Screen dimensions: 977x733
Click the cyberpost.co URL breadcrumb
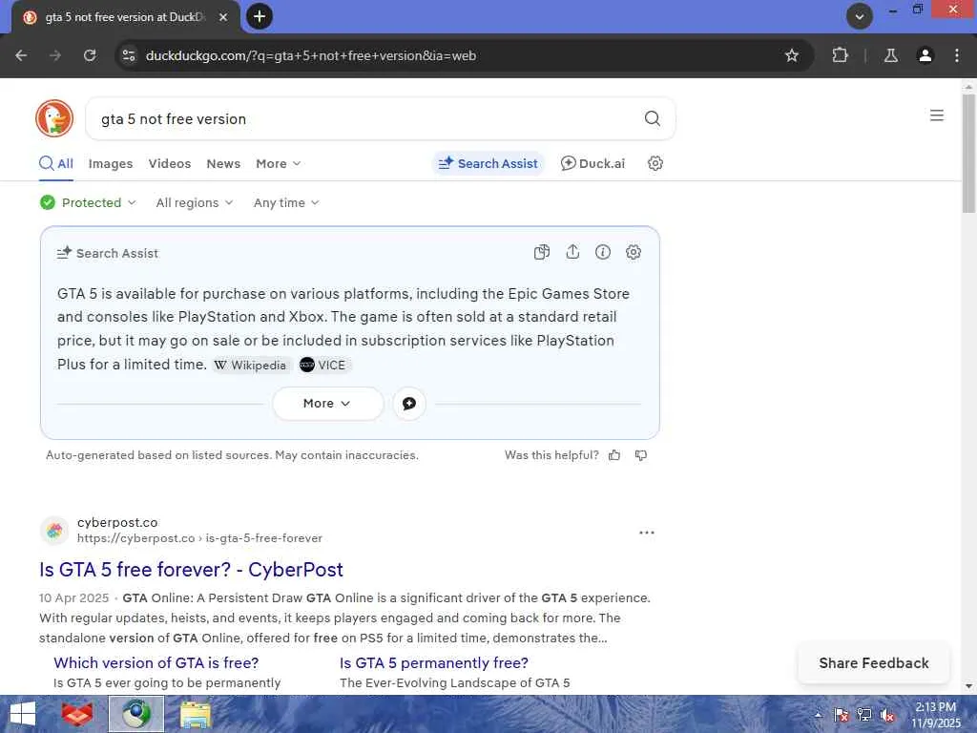[199, 538]
